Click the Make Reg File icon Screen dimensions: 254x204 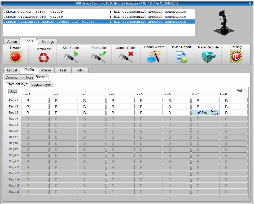[x=208, y=57]
